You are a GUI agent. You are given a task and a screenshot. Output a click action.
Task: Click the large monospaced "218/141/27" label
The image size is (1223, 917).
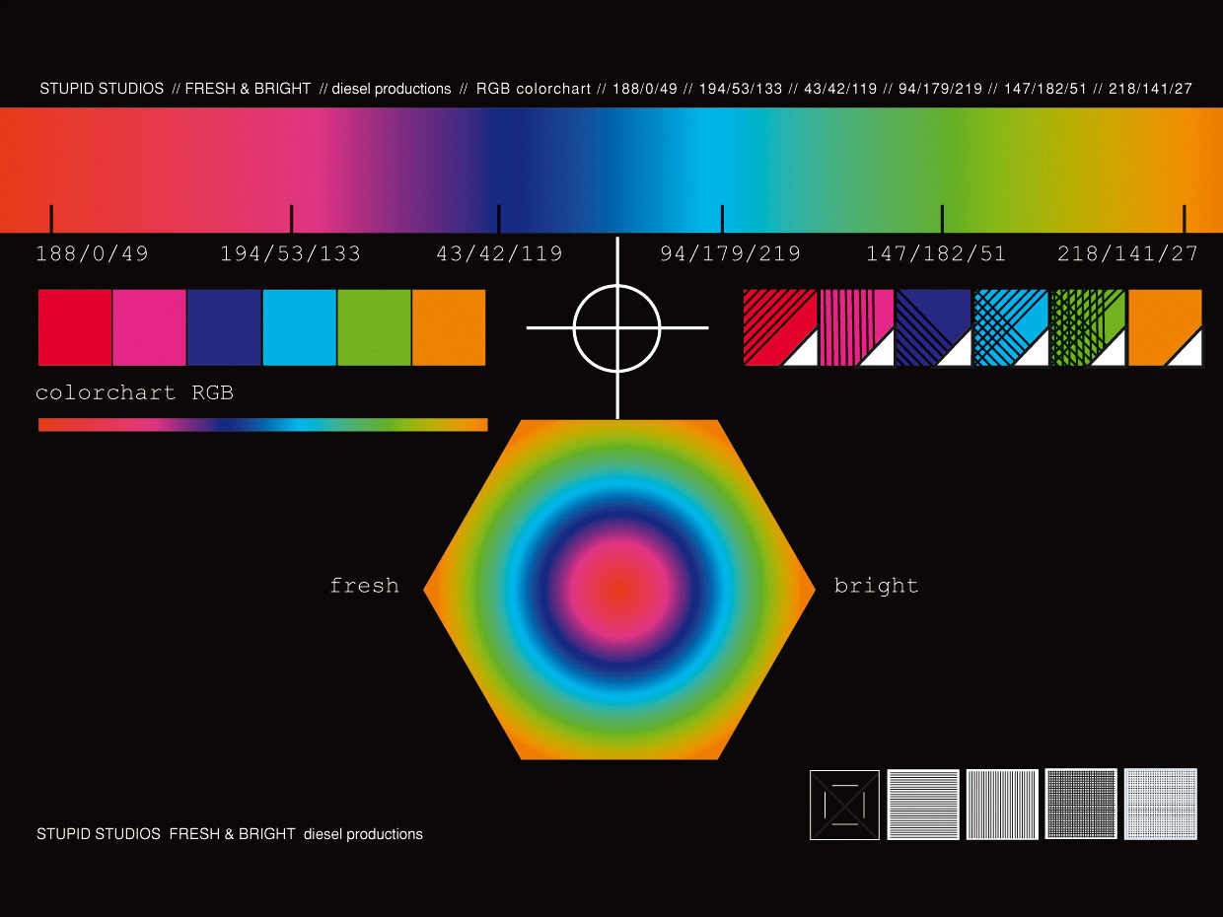click(1127, 254)
